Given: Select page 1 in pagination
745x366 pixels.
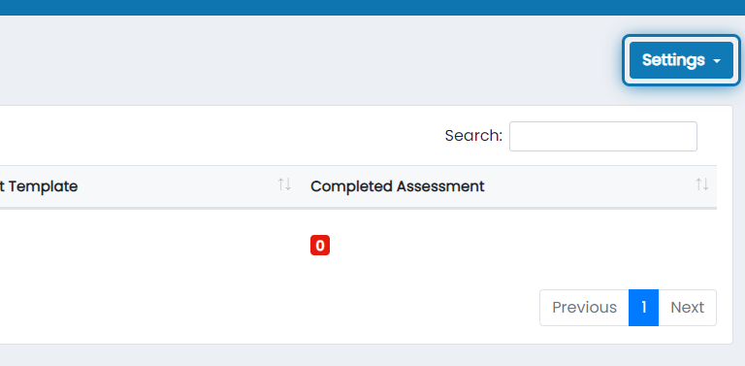Looking at the screenshot, I should [x=643, y=308].
